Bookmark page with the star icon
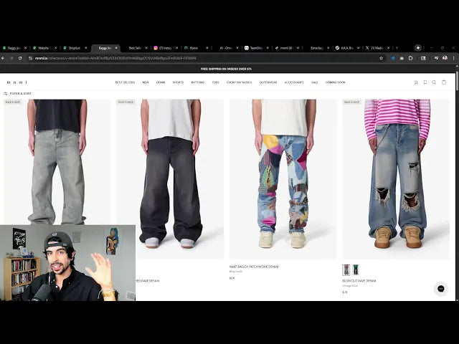Viewport: 459px width, 344px height. 381,58
